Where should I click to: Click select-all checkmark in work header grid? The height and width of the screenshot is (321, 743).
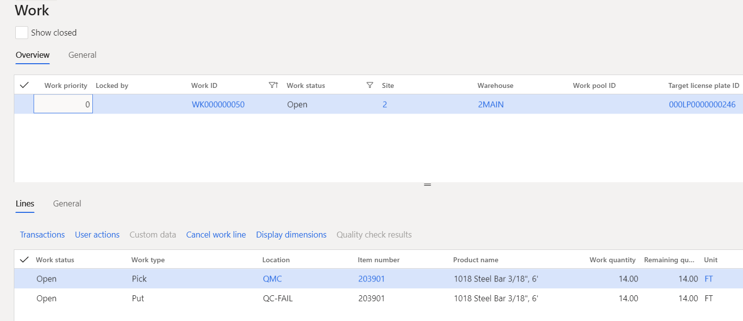[x=24, y=85]
